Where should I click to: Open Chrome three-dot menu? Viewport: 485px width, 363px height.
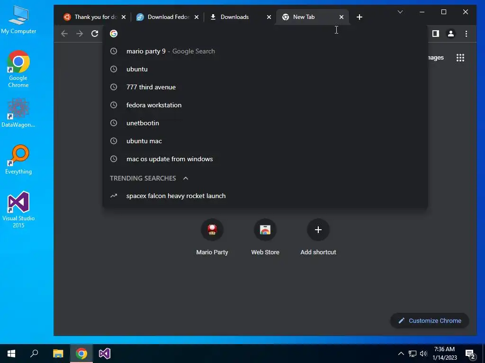click(466, 34)
